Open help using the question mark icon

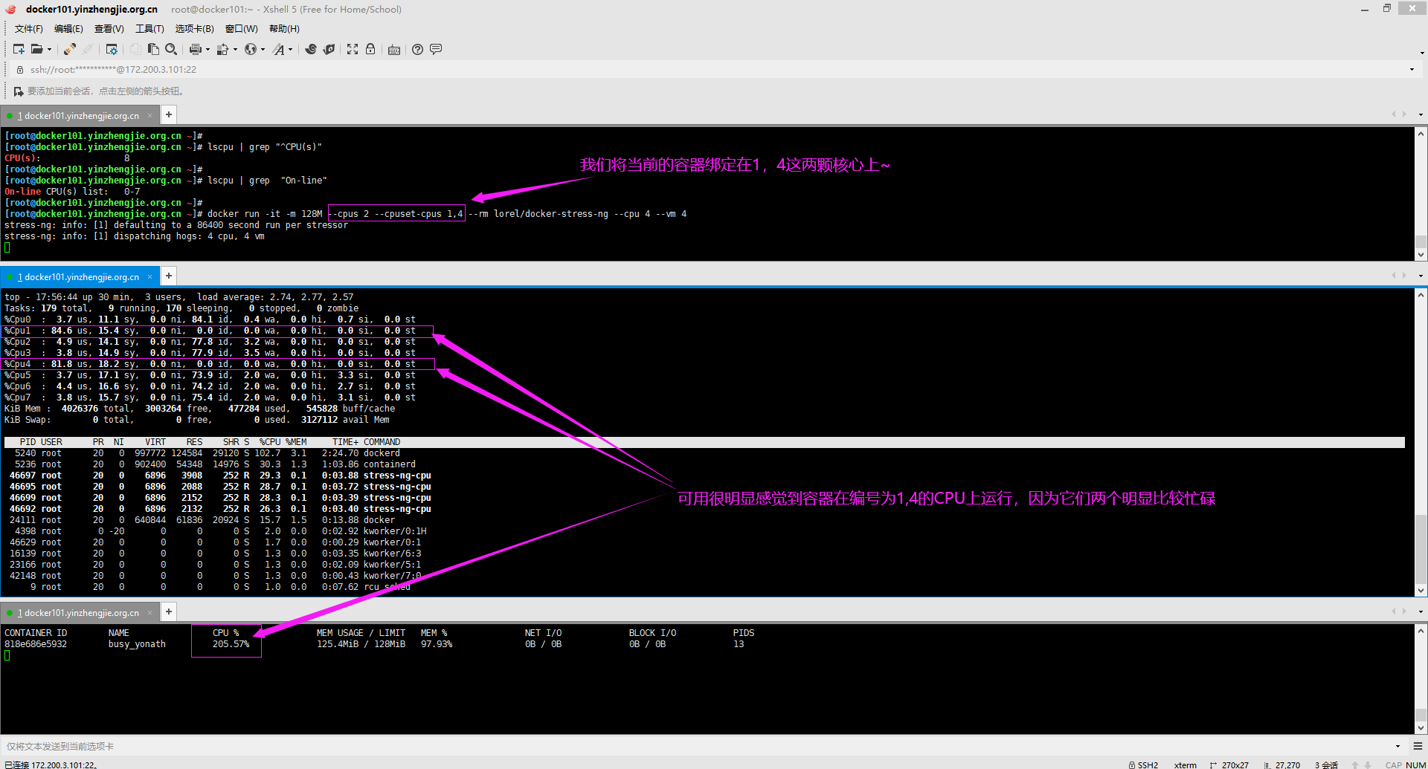click(x=417, y=49)
